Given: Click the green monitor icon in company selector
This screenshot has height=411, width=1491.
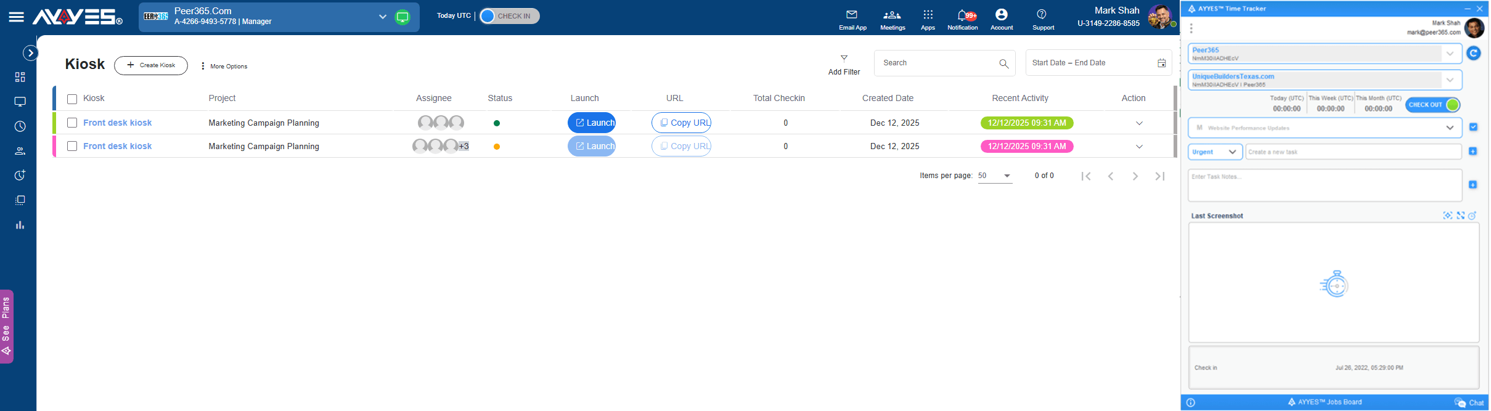Looking at the screenshot, I should (402, 17).
